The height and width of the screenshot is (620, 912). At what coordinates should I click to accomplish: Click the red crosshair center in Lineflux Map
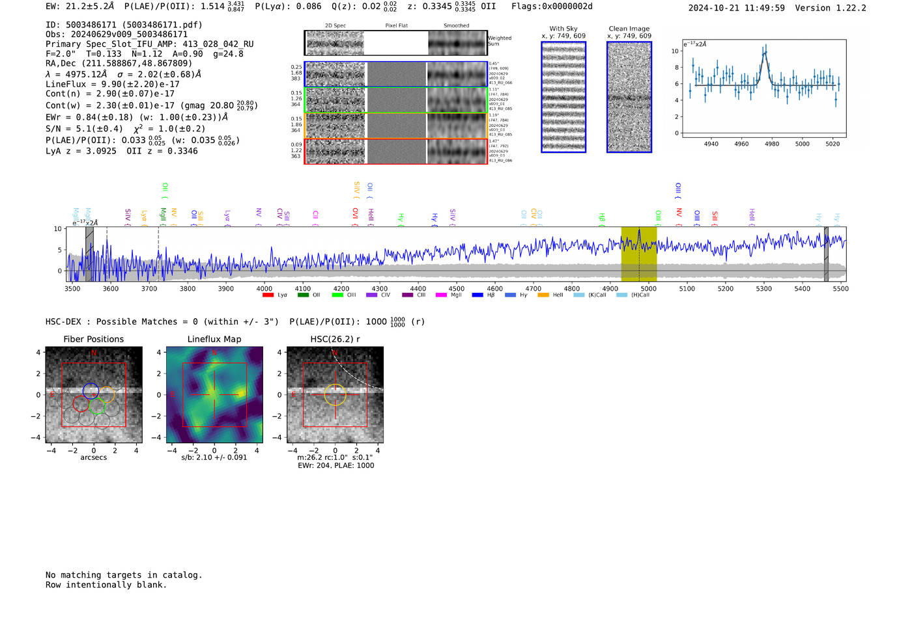coord(214,395)
